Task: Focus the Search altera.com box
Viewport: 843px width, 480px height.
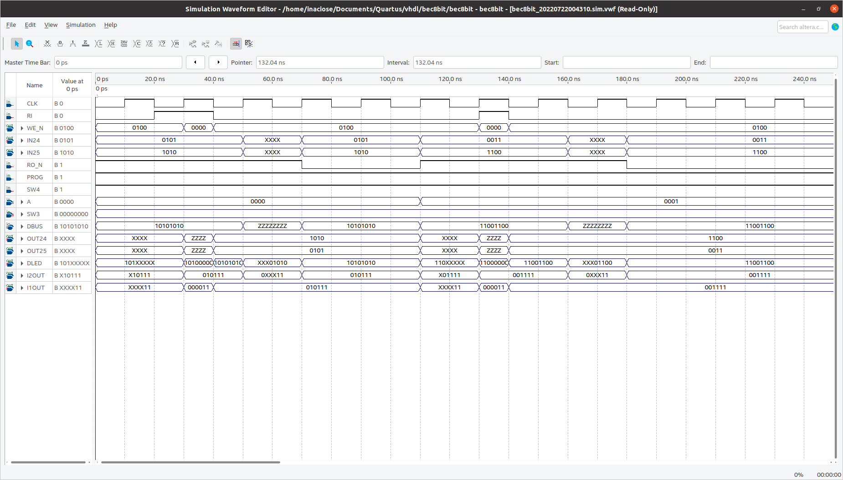Action: [x=802, y=27]
